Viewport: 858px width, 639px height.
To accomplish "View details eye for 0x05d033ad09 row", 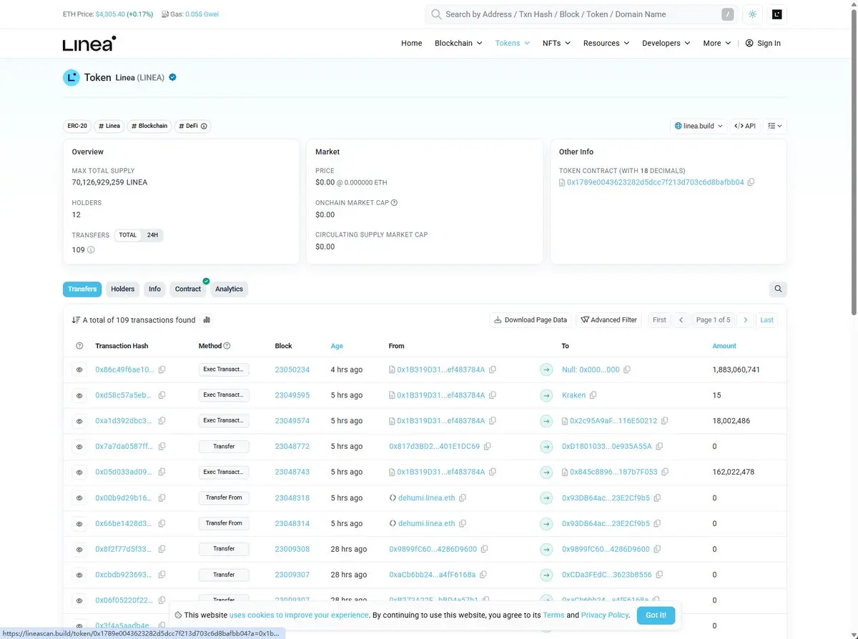I will click(79, 472).
